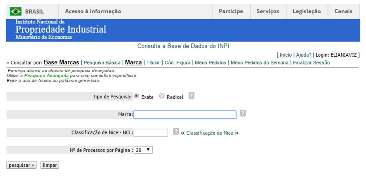Select the Exata radio button
This screenshot has width=366, height=184.
[136, 96]
